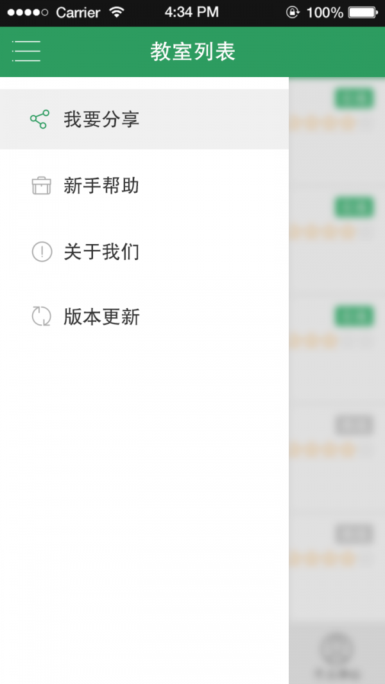Tap the dimmed classroom list to close drawer
Screen dimensions: 385x684
coord(337,450)
